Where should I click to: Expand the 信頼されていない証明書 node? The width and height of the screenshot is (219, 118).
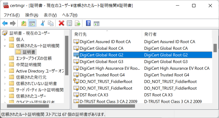[5, 84]
